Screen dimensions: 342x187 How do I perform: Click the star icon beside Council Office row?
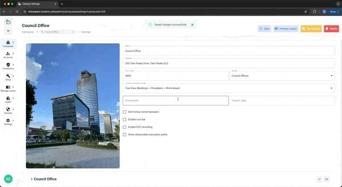pos(319,179)
